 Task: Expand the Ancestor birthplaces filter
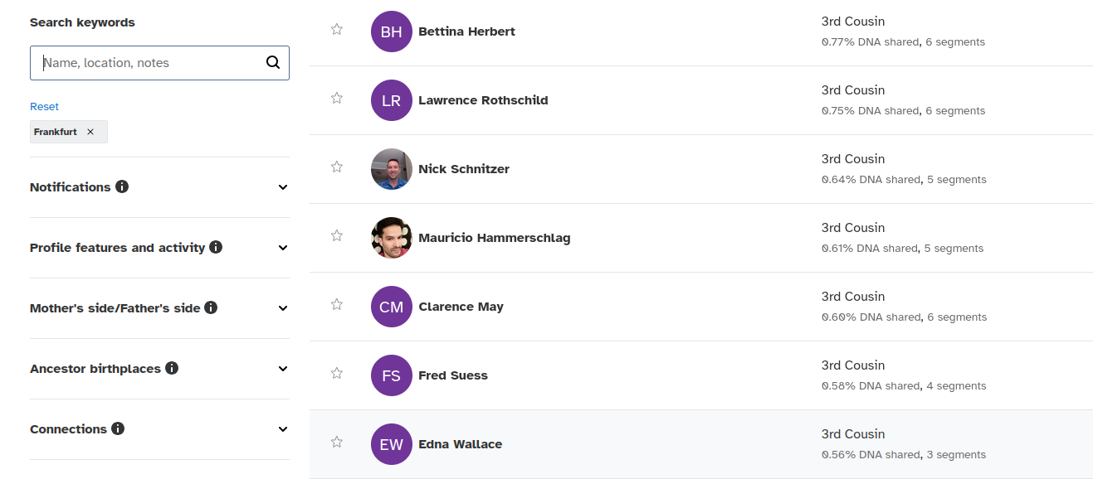(x=283, y=369)
